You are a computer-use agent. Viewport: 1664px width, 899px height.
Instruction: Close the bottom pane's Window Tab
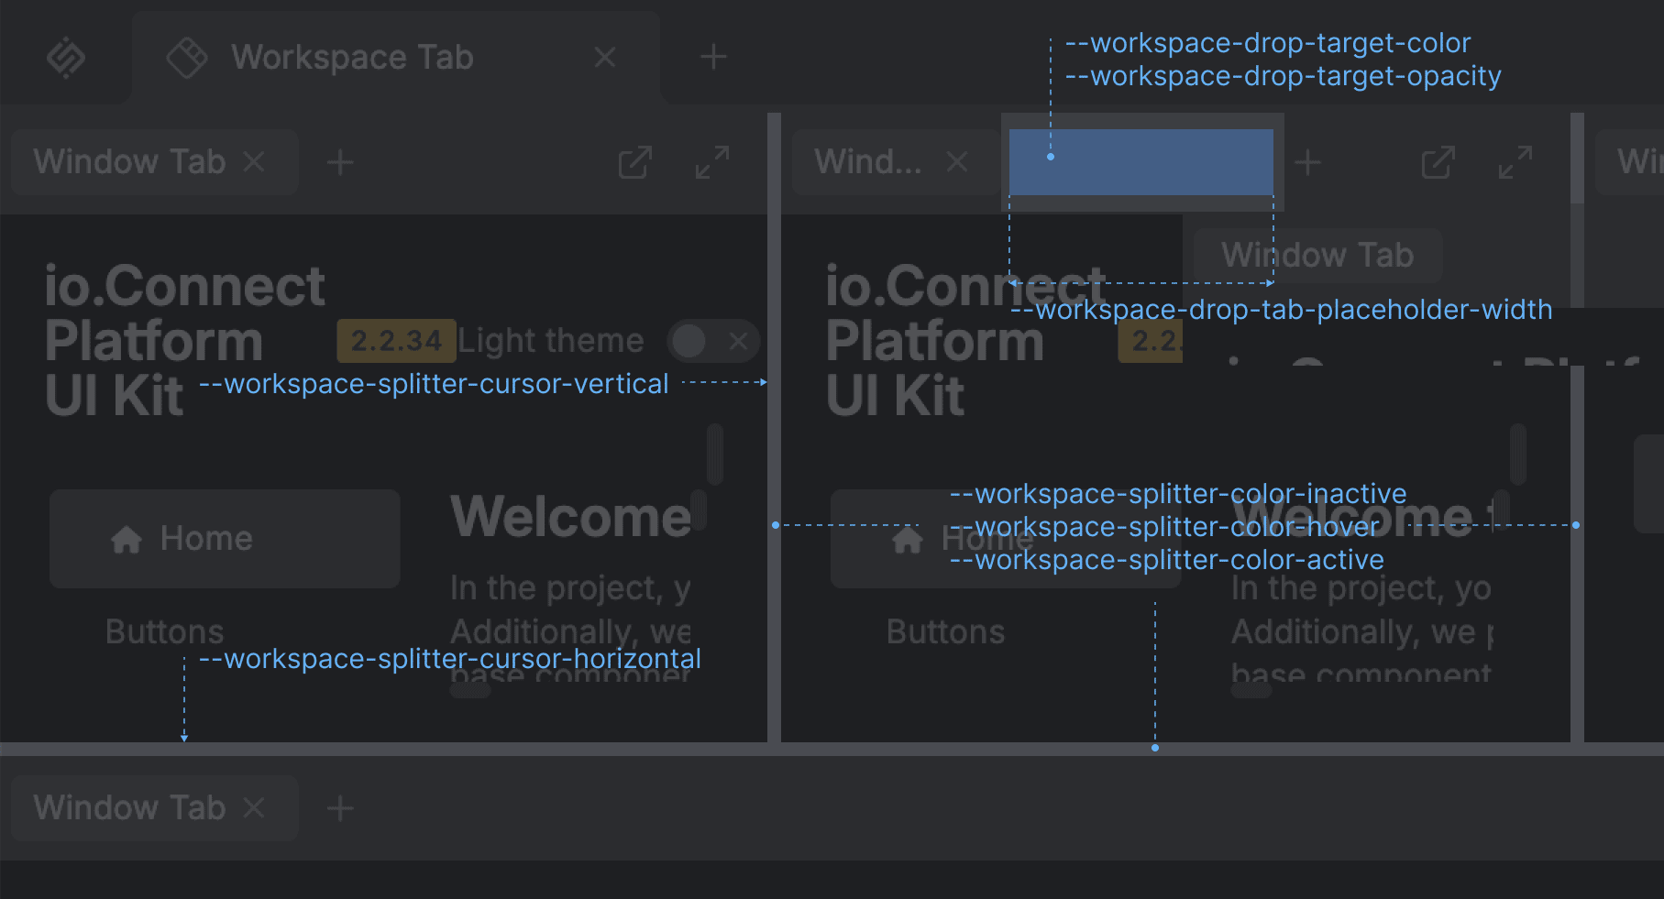click(254, 808)
